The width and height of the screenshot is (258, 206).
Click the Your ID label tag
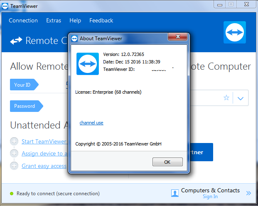pos(24,85)
